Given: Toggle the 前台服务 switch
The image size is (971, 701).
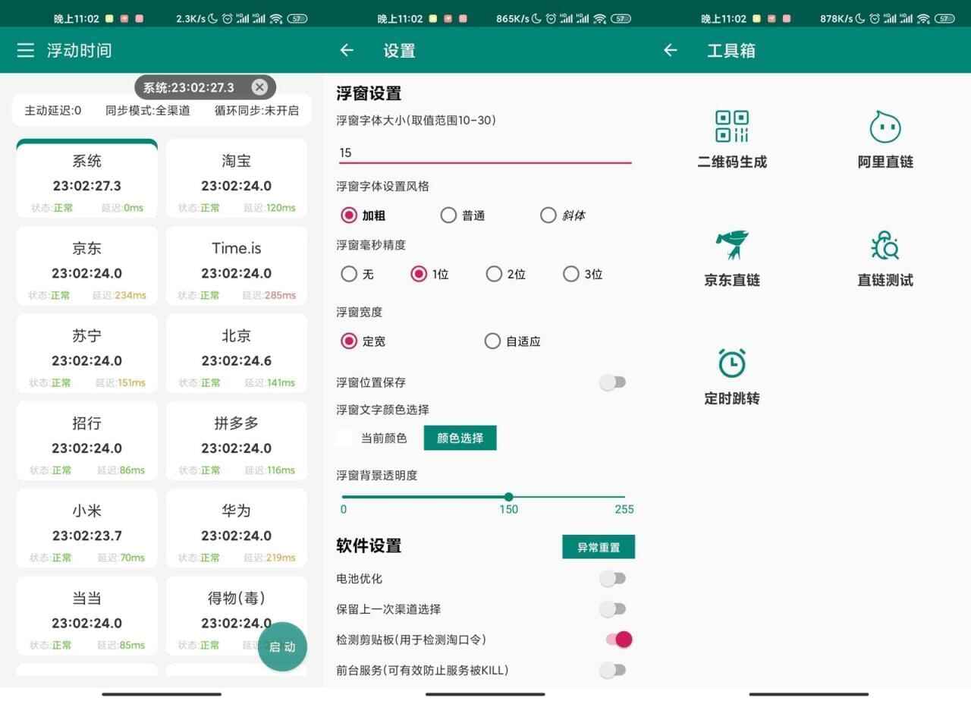Looking at the screenshot, I should 612,670.
